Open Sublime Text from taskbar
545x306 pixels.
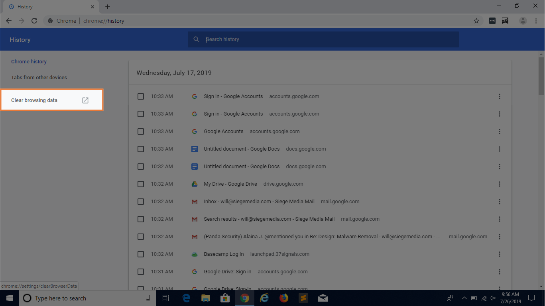(x=303, y=298)
